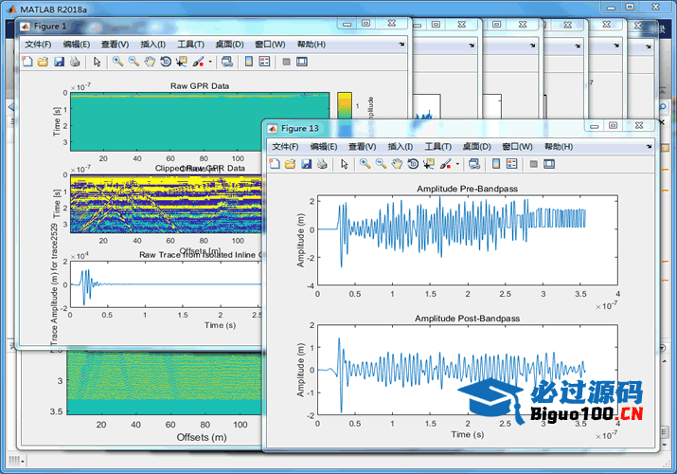Click inside the Clipped Raw GPR Data image
The height and width of the screenshot is (474, 677).
(167, 204)
